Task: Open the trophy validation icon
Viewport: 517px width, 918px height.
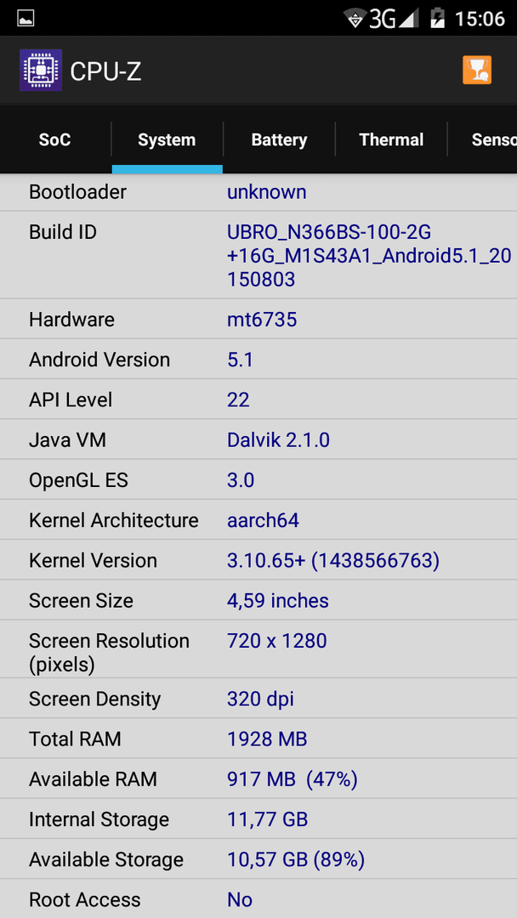Action: click(x=477, y=71)
